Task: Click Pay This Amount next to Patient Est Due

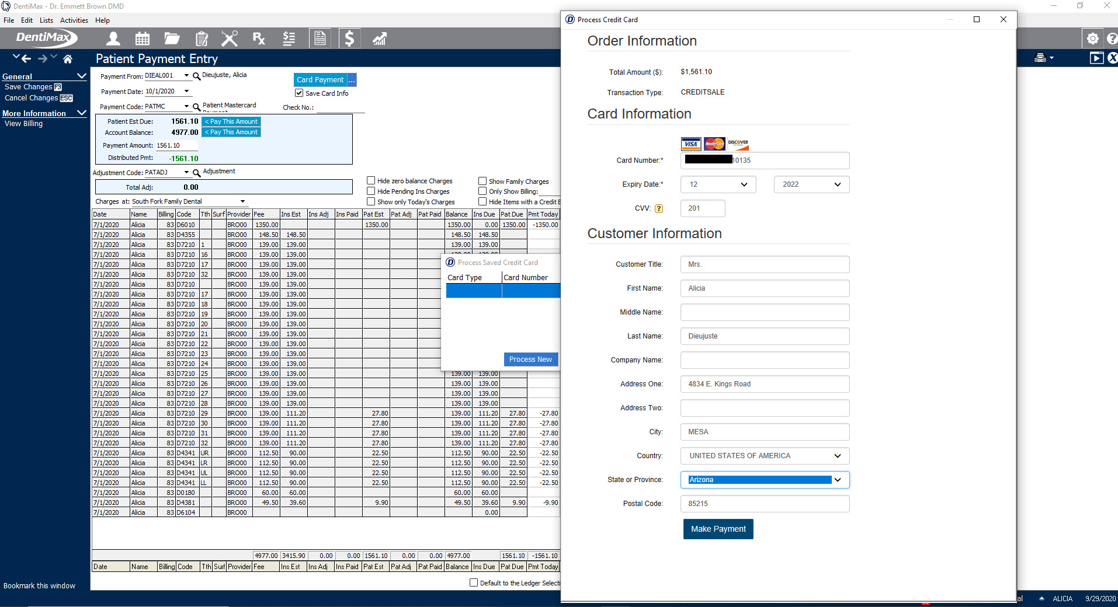Action: 230,121
